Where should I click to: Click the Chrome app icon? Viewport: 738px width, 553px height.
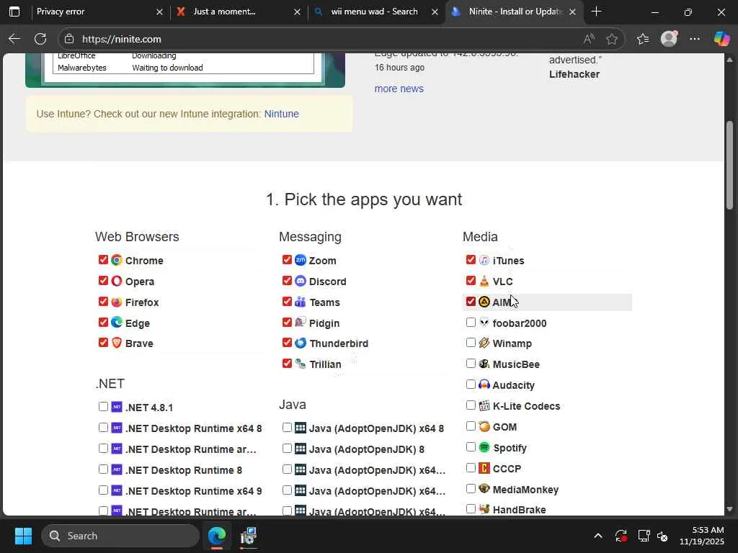[x=117, y=260]
